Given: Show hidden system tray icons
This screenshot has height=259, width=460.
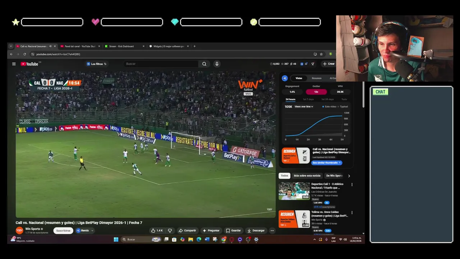Looking at the screenshot, I should click(314, 239).
